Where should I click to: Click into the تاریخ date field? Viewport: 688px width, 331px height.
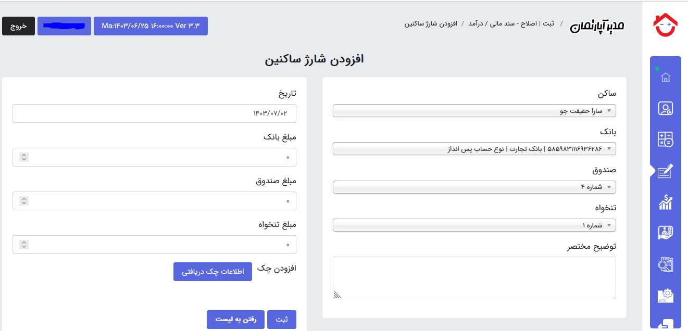tap(154, 113)
